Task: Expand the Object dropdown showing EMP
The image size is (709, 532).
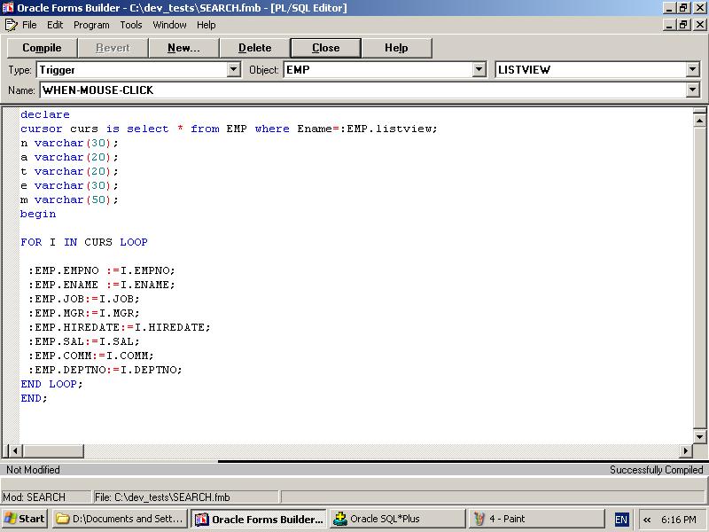Action: click(x=479, y=69)
